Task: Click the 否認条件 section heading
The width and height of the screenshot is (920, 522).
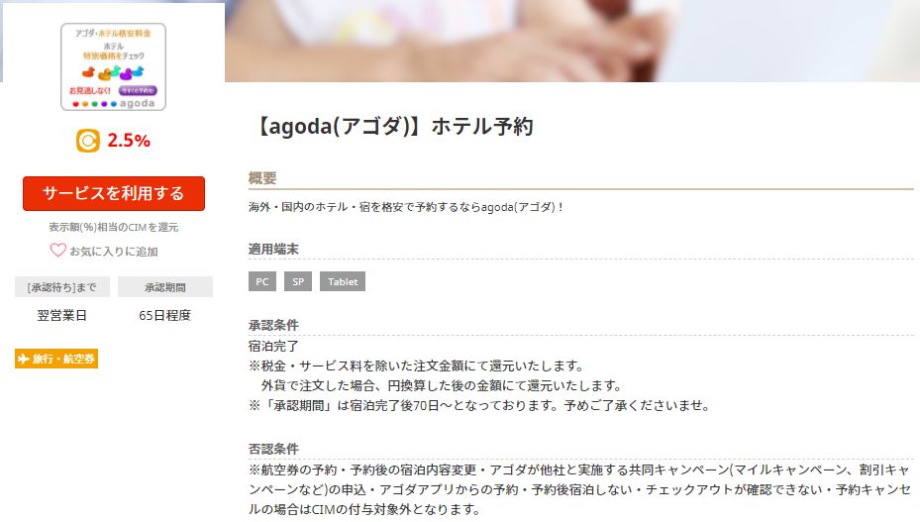Action: click(x=273, y=449)
